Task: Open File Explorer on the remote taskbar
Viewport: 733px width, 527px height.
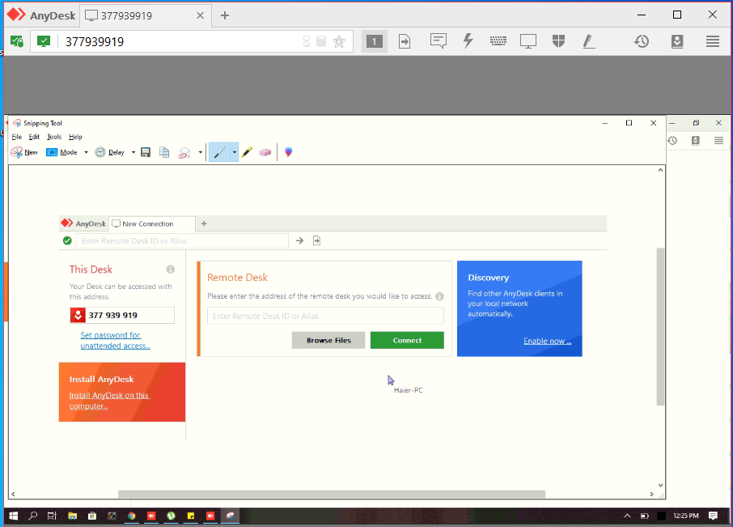Action: tap(73, 516)
